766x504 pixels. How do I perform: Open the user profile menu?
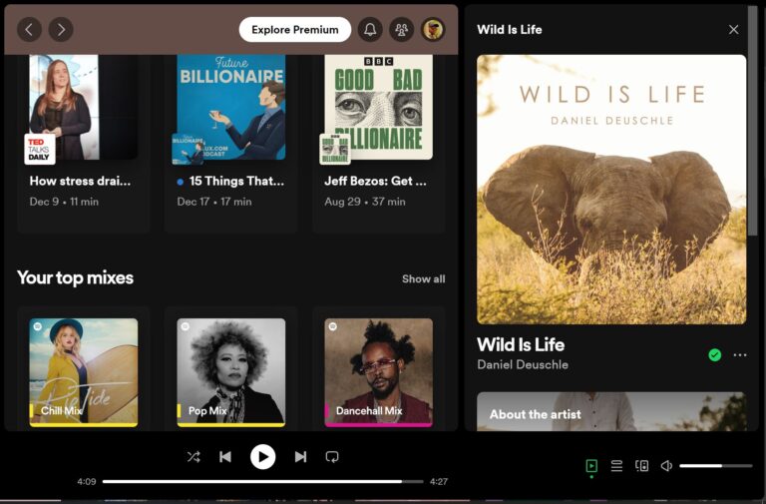click(x=432, y=30)
